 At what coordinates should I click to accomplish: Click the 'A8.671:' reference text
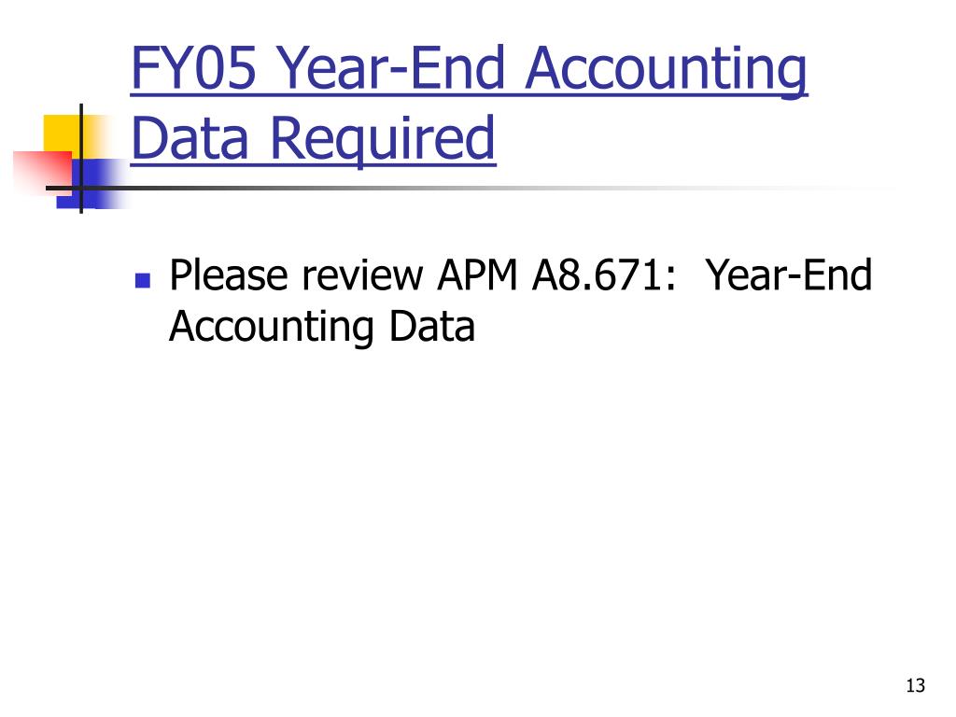tap(604, 275)
